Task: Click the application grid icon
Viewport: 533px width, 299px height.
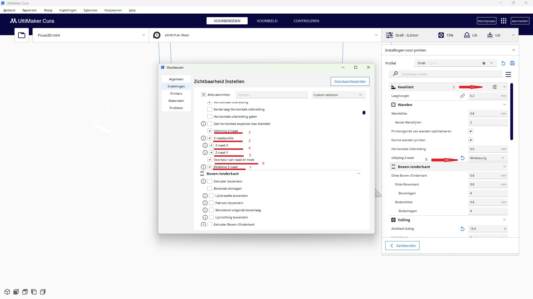Action: point(504,21)
